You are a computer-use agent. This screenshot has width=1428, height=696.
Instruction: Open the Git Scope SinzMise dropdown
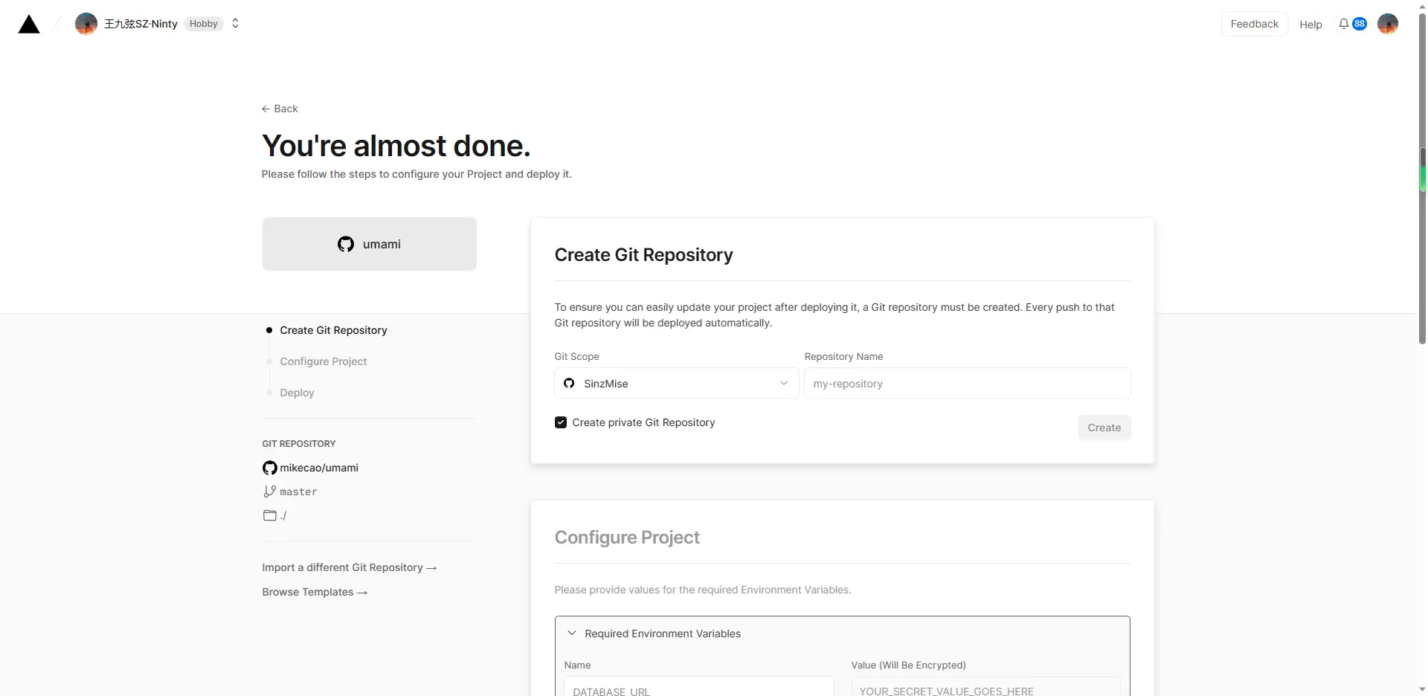677,383
